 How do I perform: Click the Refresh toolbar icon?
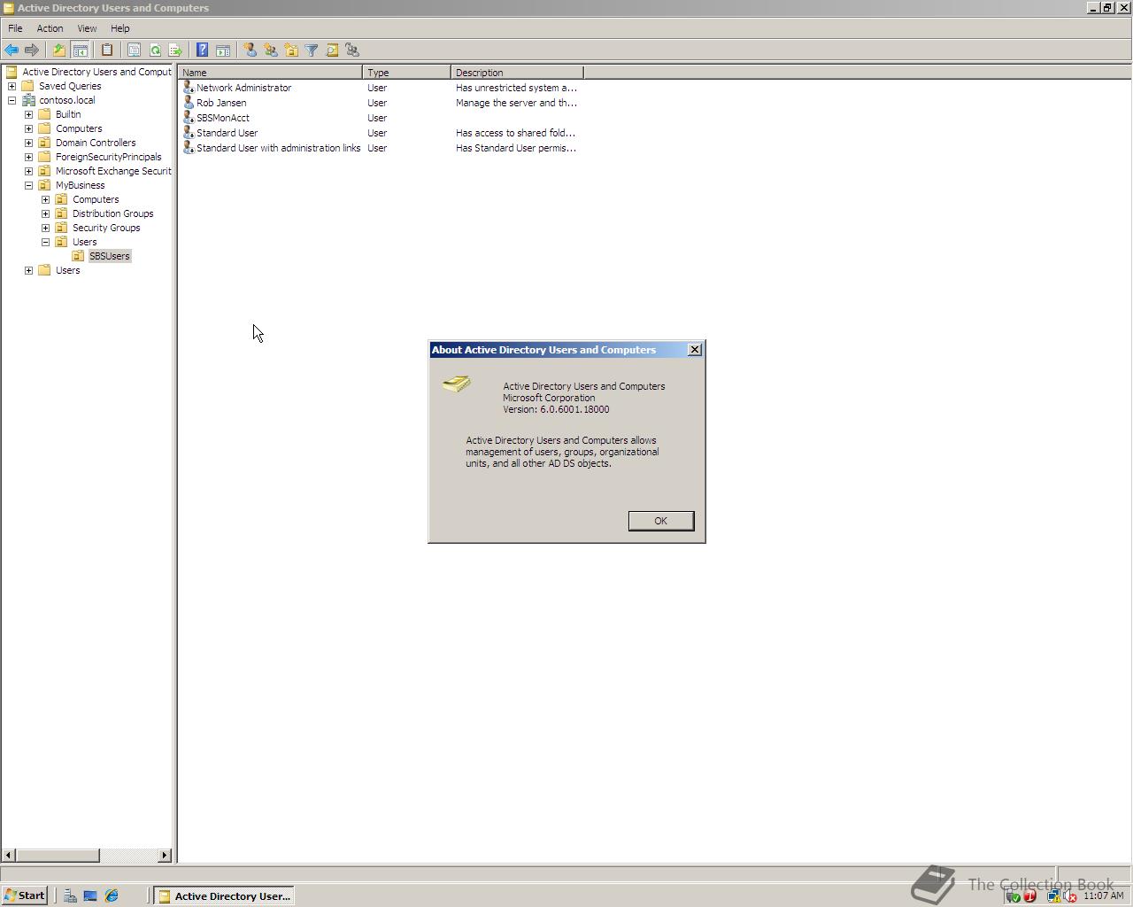point(155,50)
